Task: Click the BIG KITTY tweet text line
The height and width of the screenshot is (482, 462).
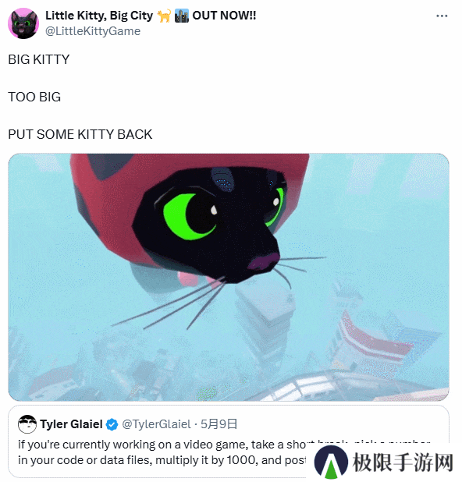Action: [39, 59]
